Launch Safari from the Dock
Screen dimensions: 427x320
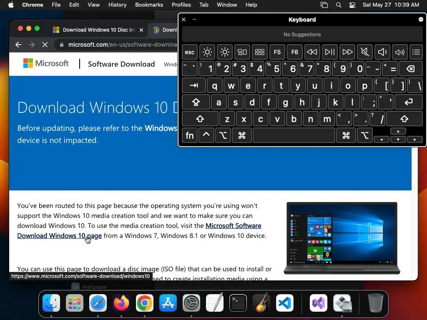[x=98, y=303]
